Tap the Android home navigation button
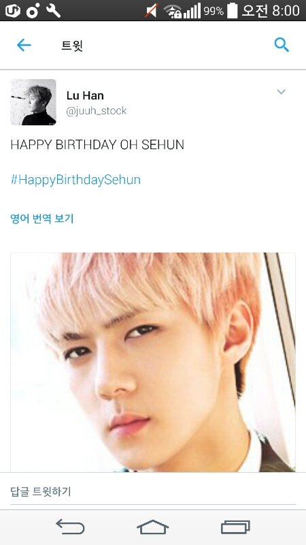Viewport: 306px width, 545px height. coord(152,527)
